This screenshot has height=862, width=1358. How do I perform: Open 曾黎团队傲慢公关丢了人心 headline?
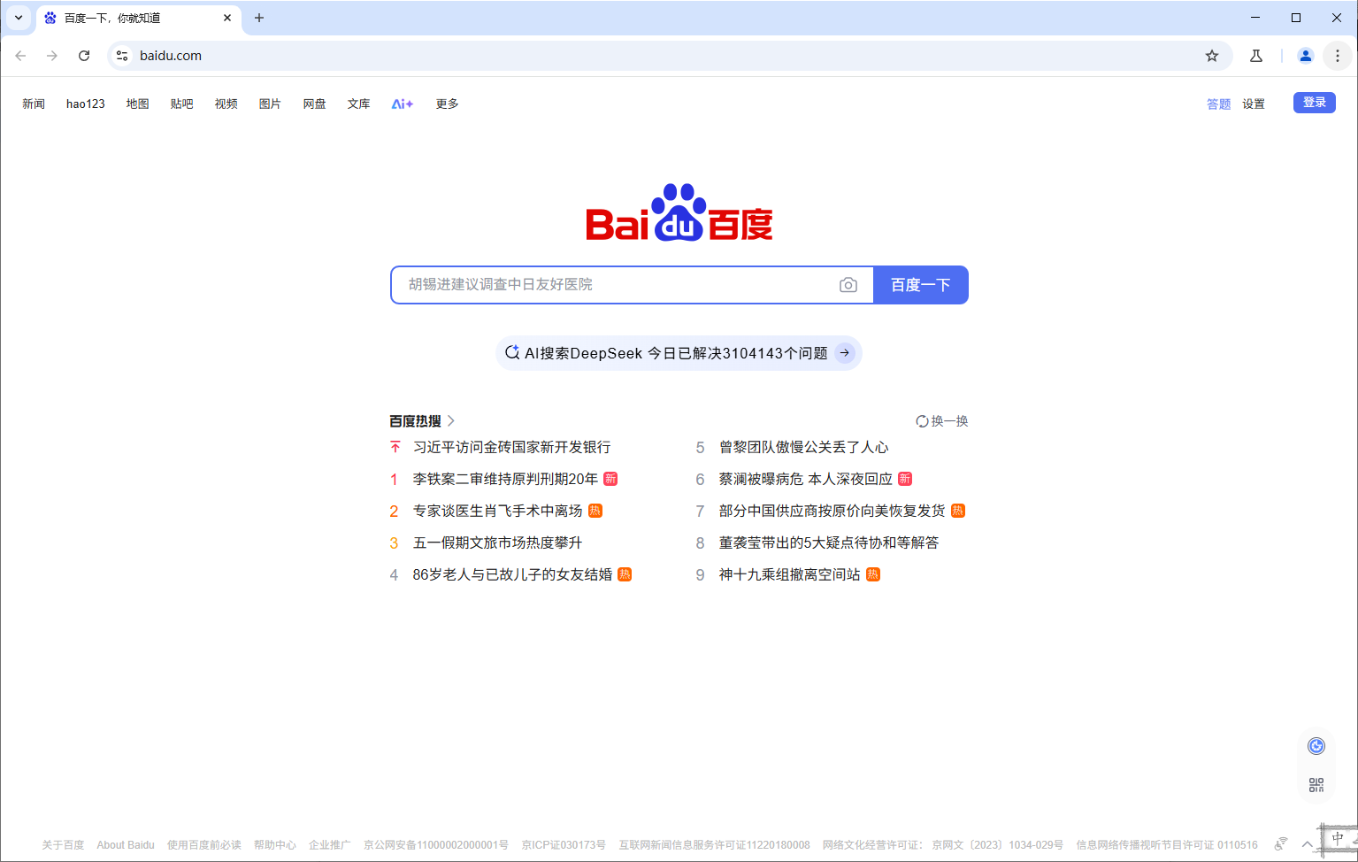[x=803, y=447]
